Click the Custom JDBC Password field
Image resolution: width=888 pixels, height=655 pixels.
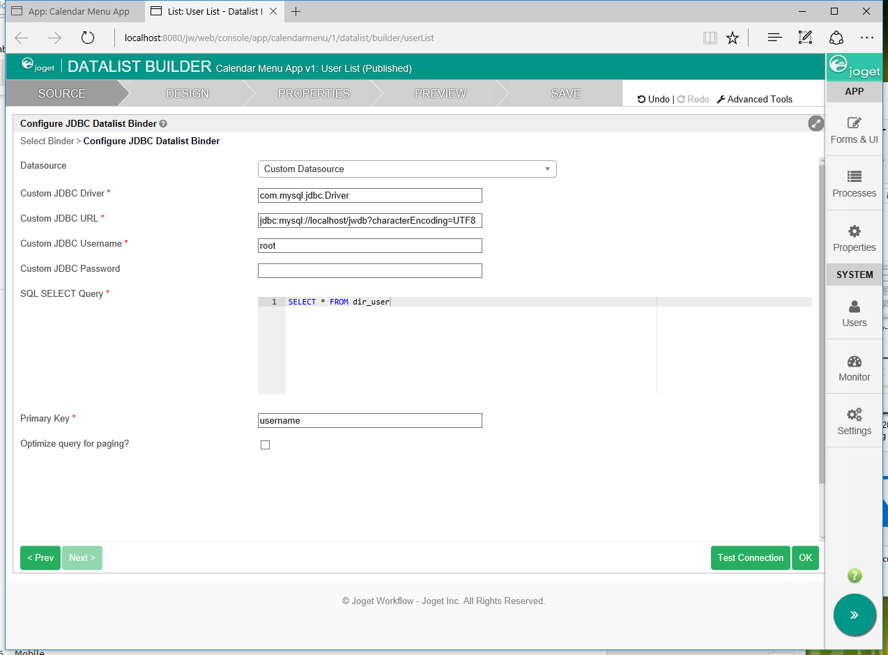pos(370,270)
